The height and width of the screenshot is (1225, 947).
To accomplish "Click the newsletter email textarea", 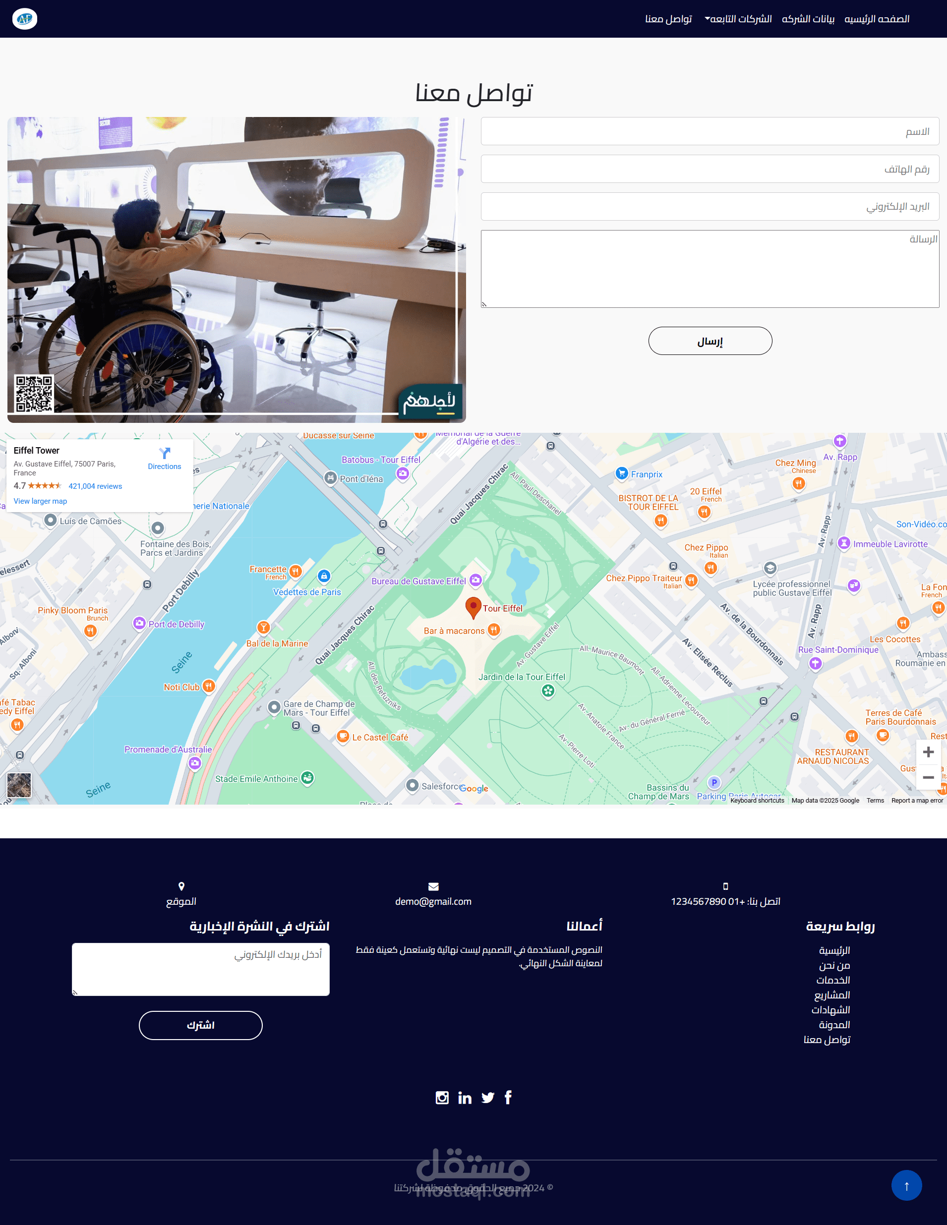I will point(201,969).
